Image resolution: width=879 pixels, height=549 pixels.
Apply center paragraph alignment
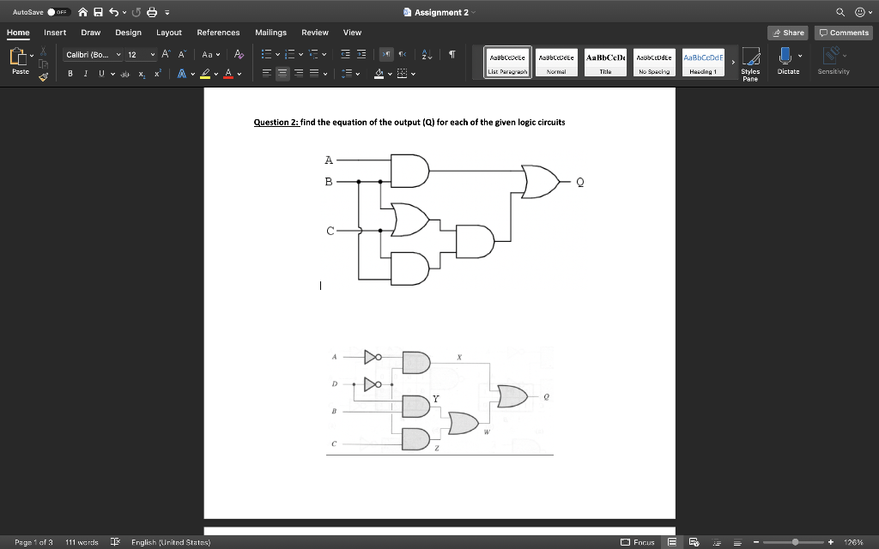click(x=283, y=73)
